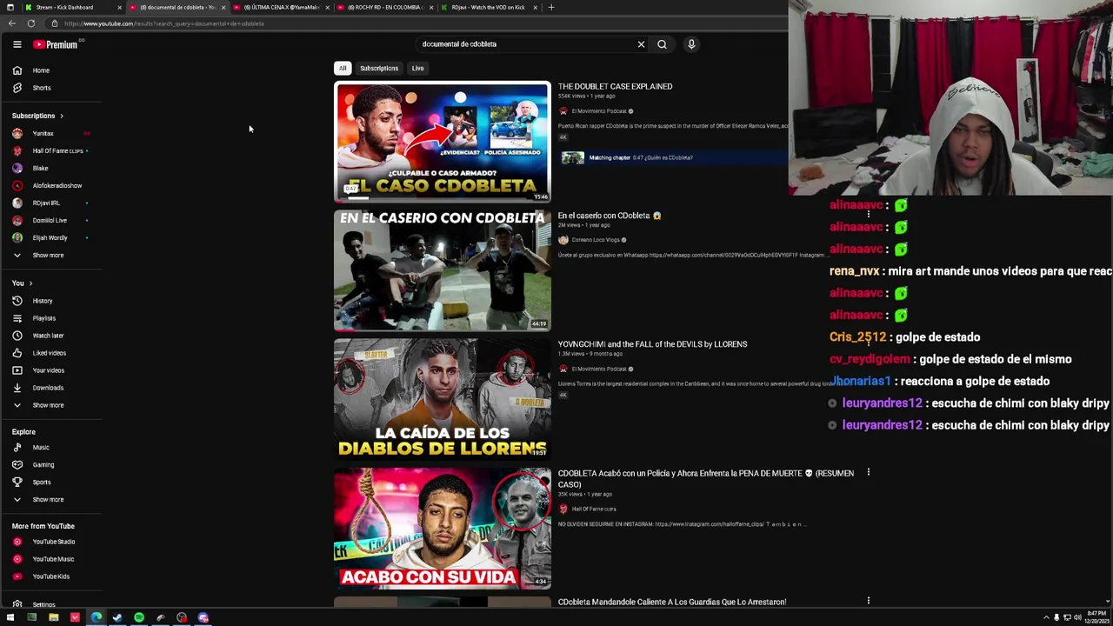The width and height of the screenshot is (1113, 626).
Task: Select the Live filter chip
Action: click(x=417, y=68)
